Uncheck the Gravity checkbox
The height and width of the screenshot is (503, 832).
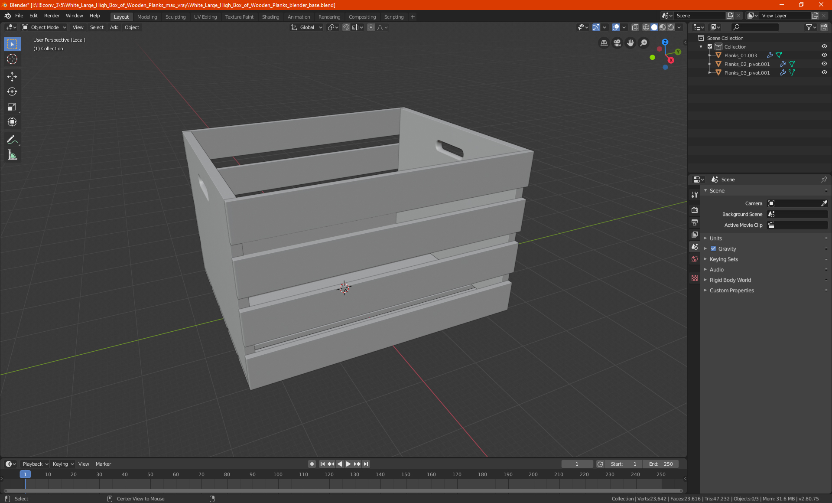pos(713,249)
